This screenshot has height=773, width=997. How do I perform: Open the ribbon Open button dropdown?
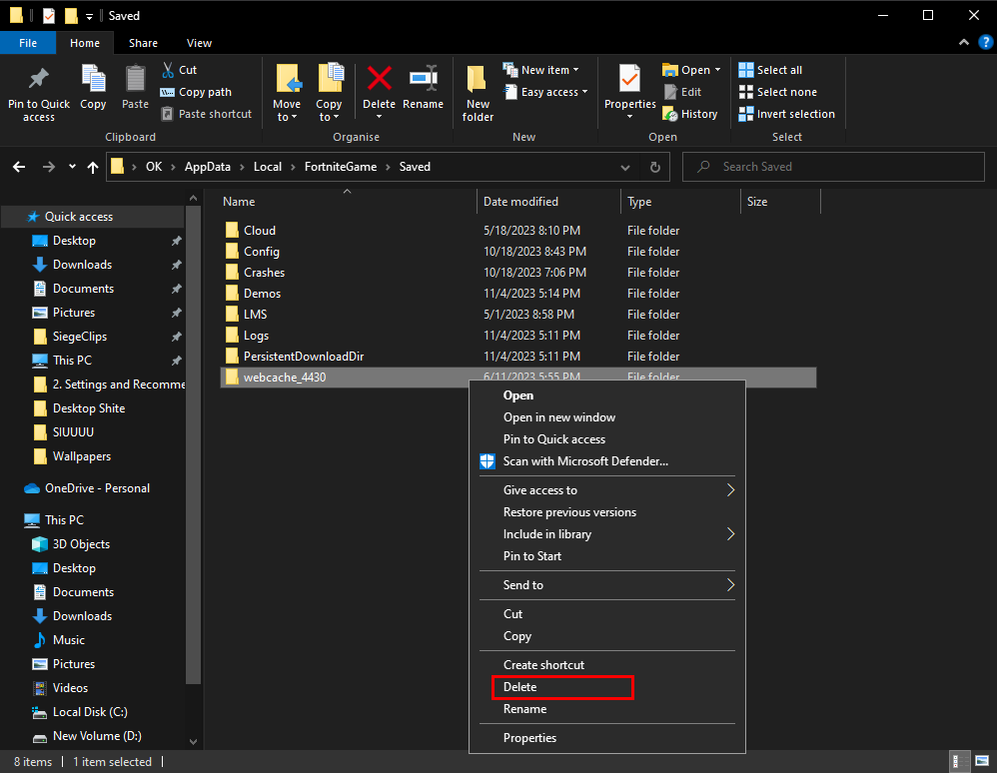pos(718,69)
